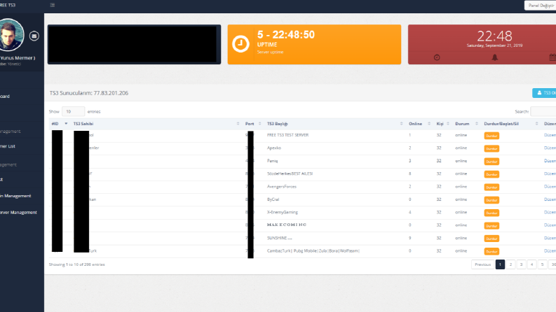Open the Admin Management sidebar item ending 'in Management'
The image size is (556, 312).
[17, 196]
